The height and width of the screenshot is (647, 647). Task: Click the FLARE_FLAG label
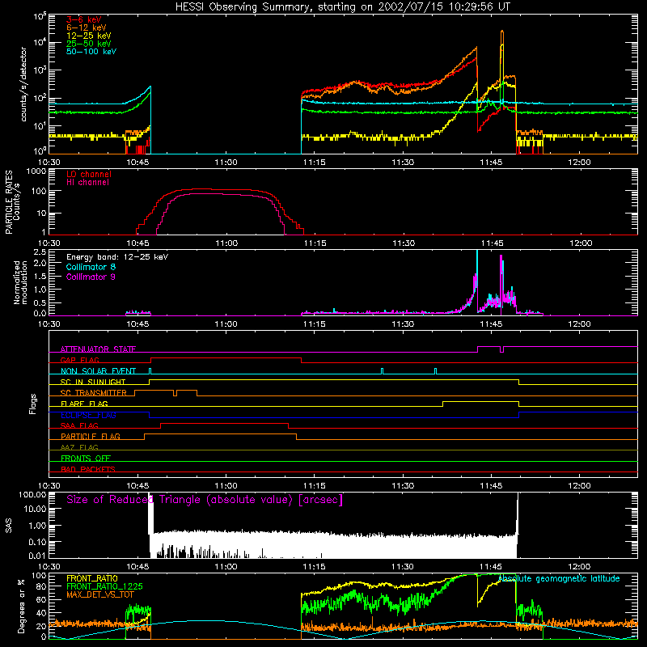point(84,404)
